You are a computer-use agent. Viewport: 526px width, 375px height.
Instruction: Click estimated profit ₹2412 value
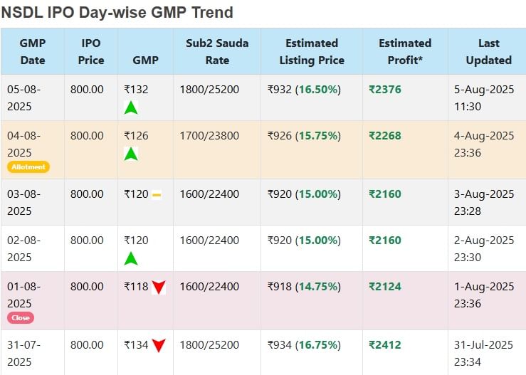click(x=385, y=345)
